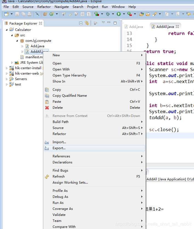Screen dimensions: 194x229
Task: Click Validate in the context menu
Action: tap(95, 215)
